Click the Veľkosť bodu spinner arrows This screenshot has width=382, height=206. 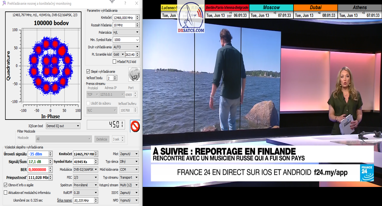click(x=115, y=78)
